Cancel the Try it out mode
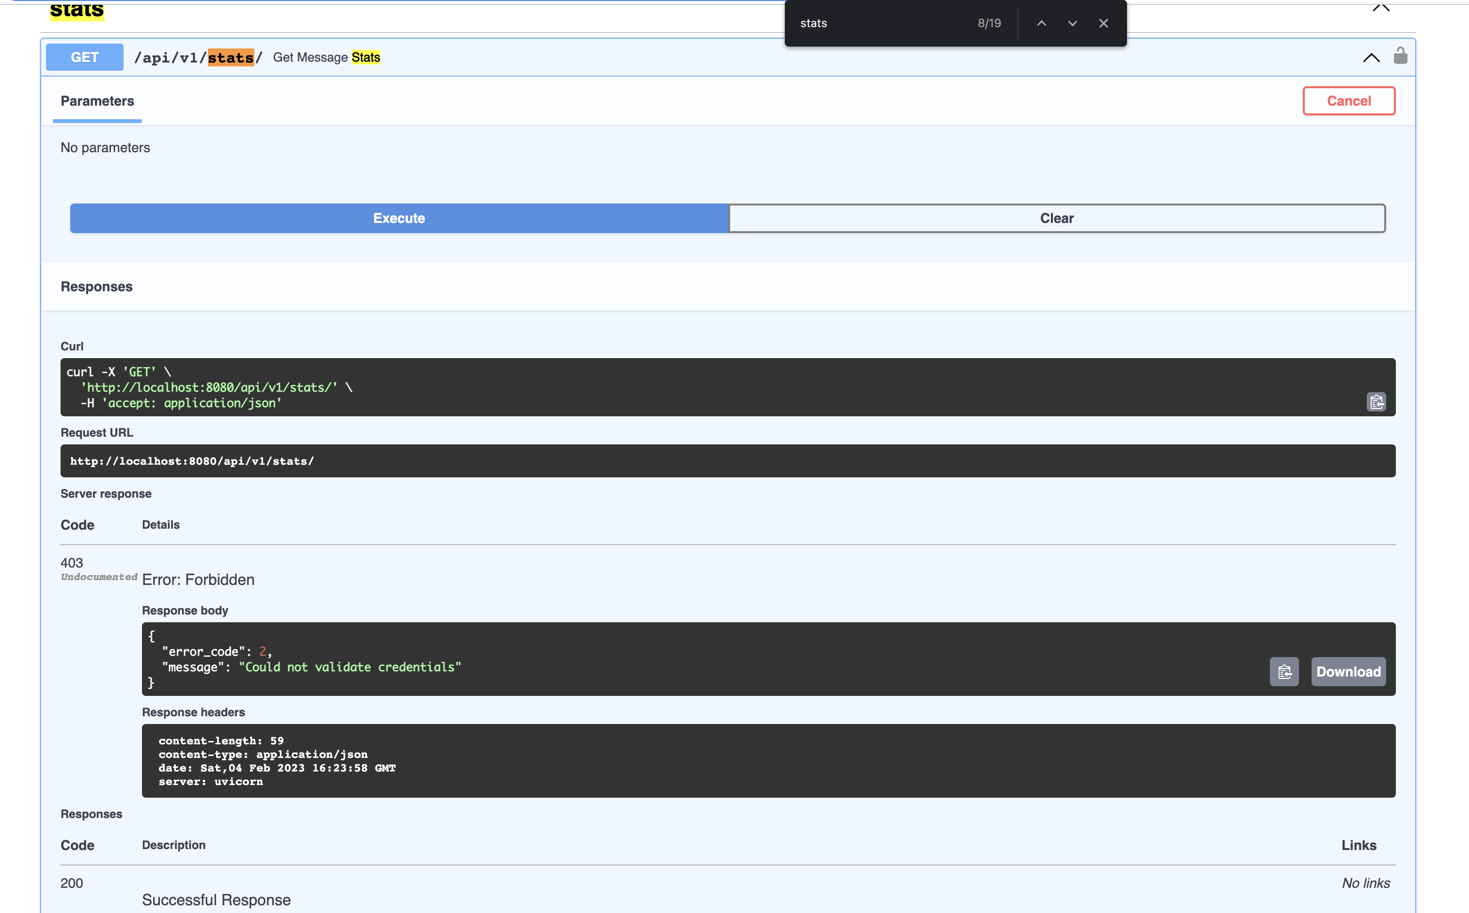The height and width of the screenshot is (913, 1469). pos(1348,101)
